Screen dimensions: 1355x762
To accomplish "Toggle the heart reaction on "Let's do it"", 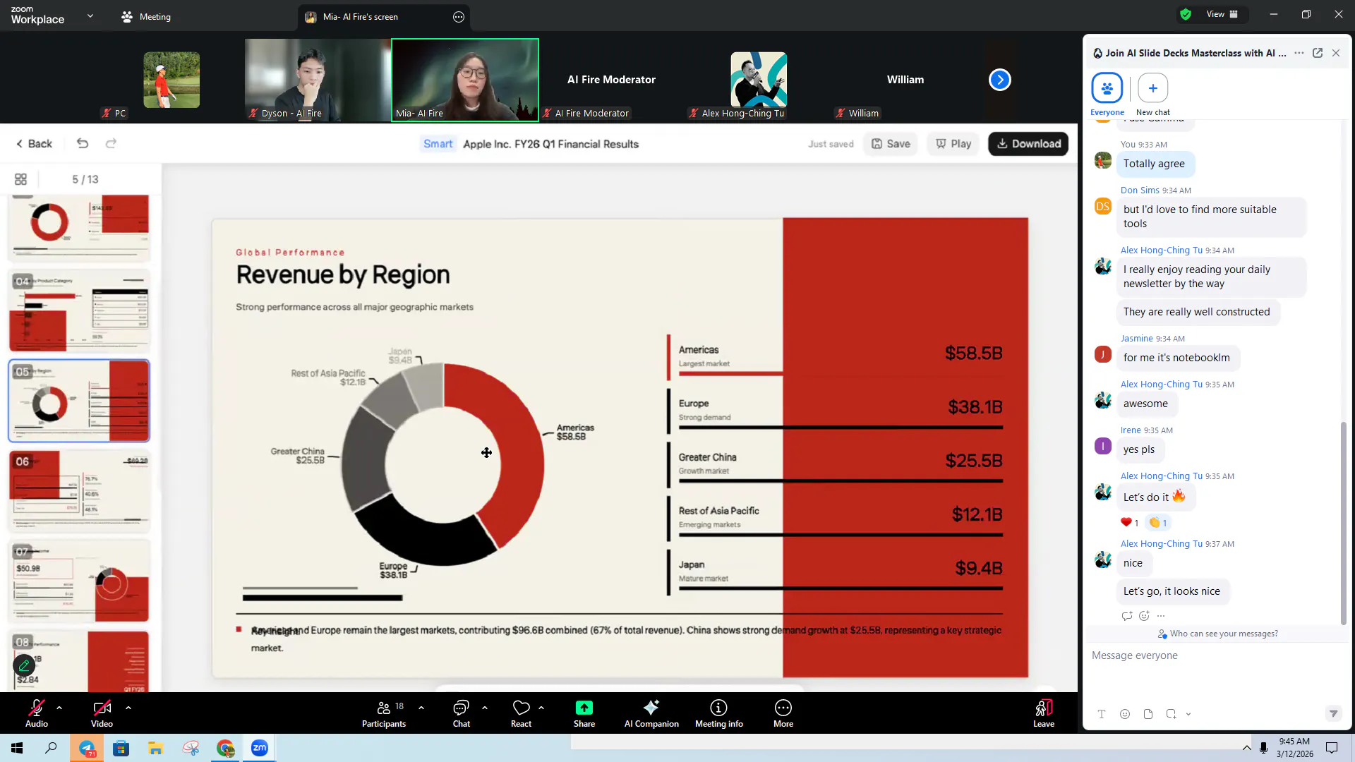I will [x=1129, y=523].
